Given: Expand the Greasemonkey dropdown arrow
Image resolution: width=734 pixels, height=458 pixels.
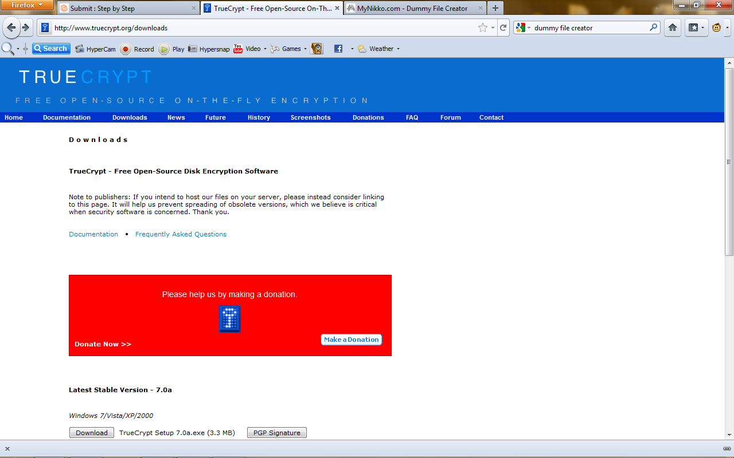Looking at the screenshot, I should [727, 27].
